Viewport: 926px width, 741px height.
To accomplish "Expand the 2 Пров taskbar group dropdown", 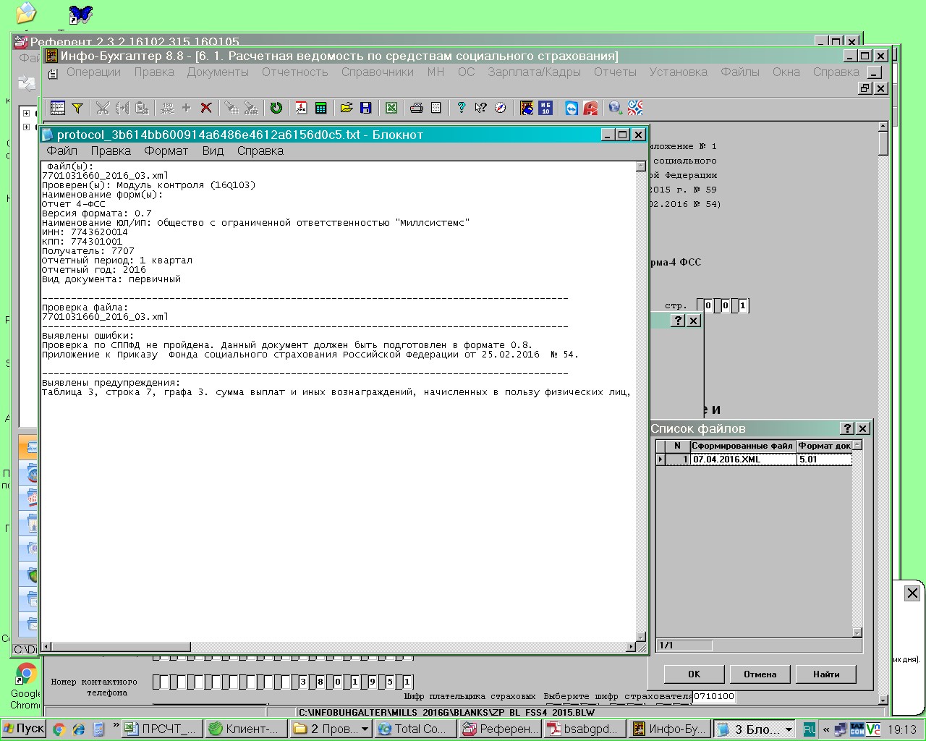I will pyautogui.click(x=365, y=729).
